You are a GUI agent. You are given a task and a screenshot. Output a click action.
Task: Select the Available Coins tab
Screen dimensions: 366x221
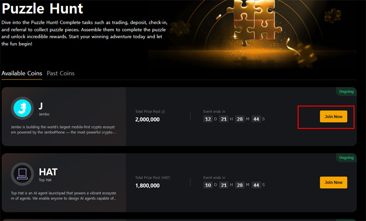coord(22,73)
